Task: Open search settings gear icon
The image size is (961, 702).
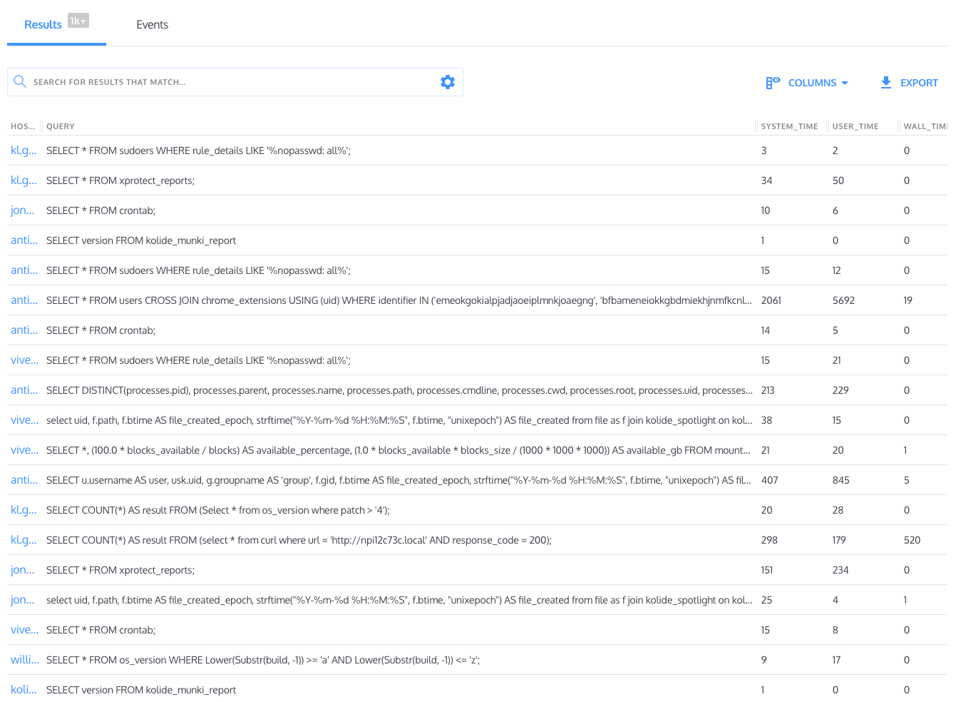Action: click(x=447, y=82)
